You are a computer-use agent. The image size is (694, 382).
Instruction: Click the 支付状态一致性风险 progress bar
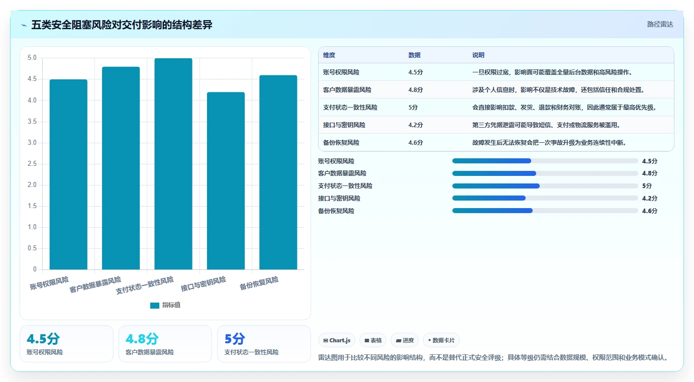point(545,186)
